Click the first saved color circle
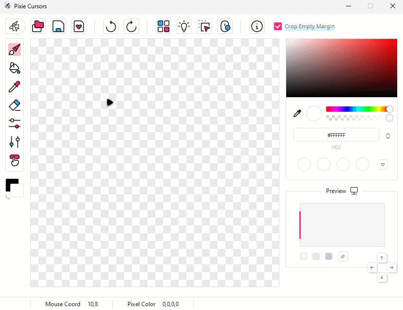Screen dimensions: 403x310 coord(304,165)
